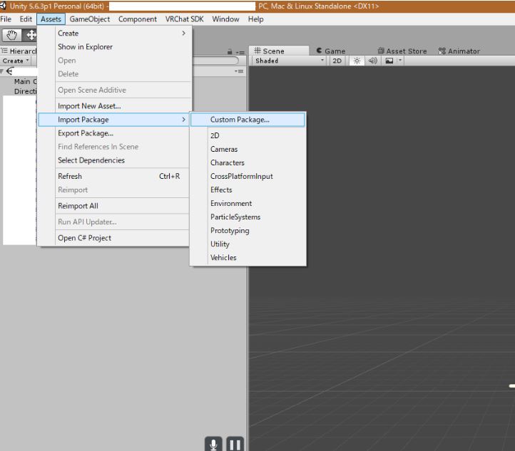
Task: Click the microphone icon at bottom
Action: (x=213, y=444)
